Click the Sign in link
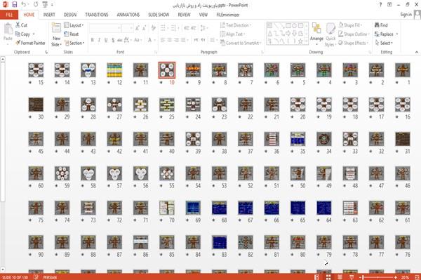The height and width of the screenshot is (280, 421). click(406, 15)
